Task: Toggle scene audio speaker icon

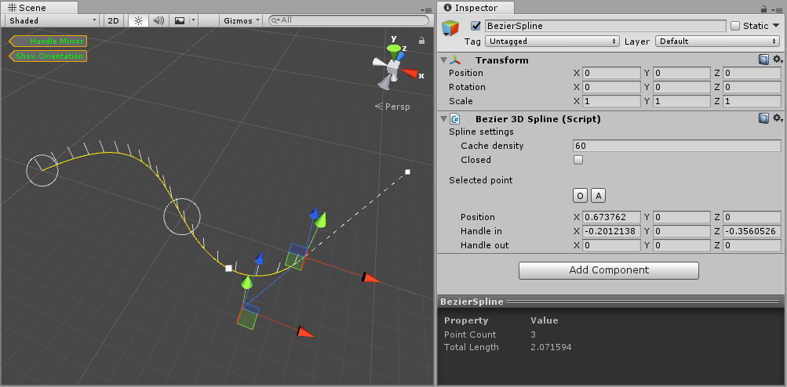Action: coord(158,20)
